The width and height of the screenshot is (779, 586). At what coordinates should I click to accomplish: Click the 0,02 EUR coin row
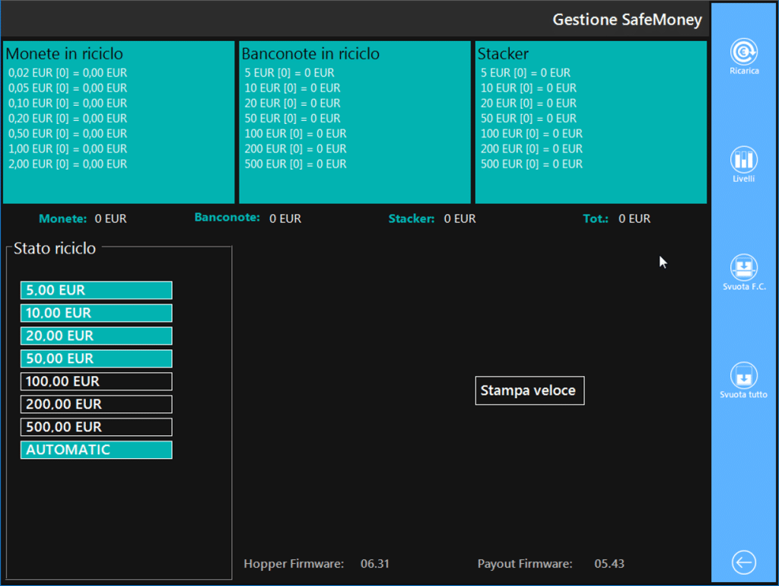coord(68,73)
